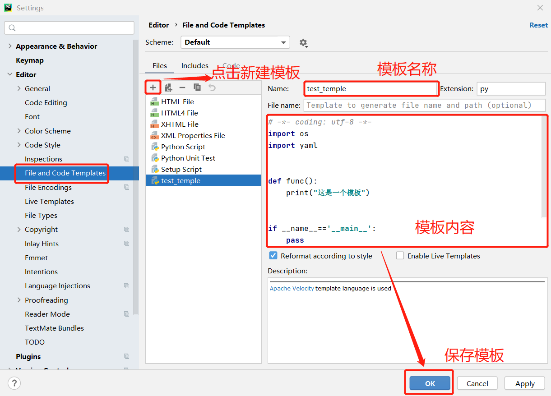Image resolution: width=551 pixels, height=396 pixels.
Task: Click the help question mark icon
Action: pos(14,383)
